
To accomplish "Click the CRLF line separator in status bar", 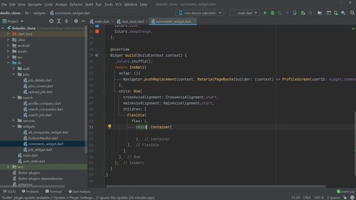I will 307,198.
